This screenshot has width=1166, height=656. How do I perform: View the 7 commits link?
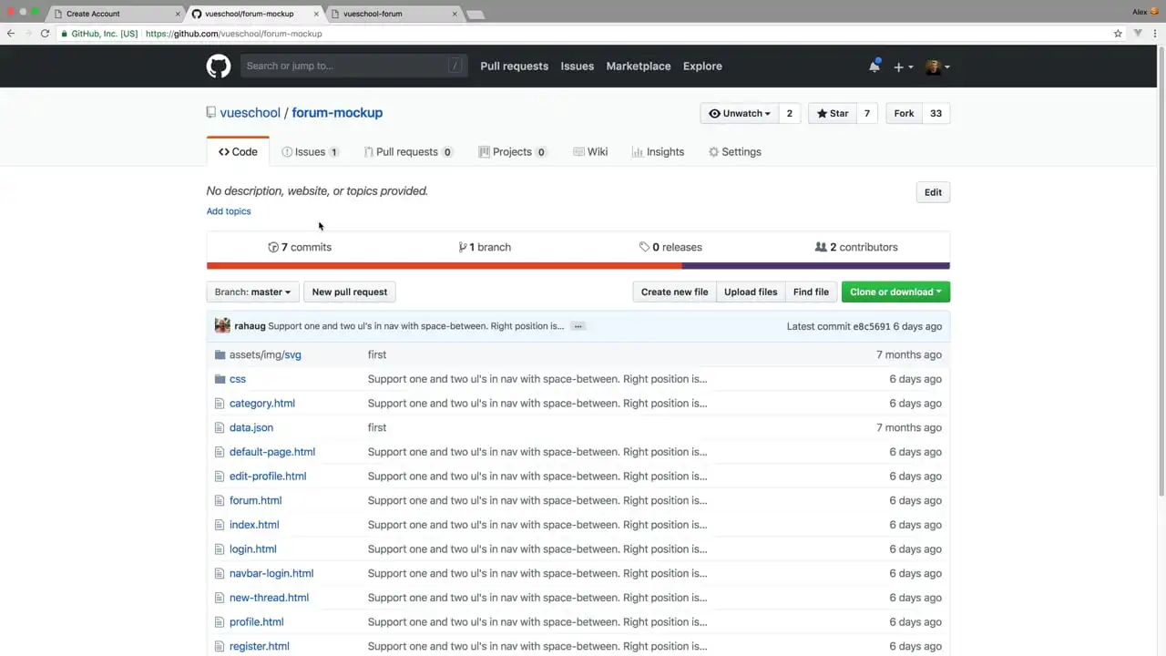(300, 247)
